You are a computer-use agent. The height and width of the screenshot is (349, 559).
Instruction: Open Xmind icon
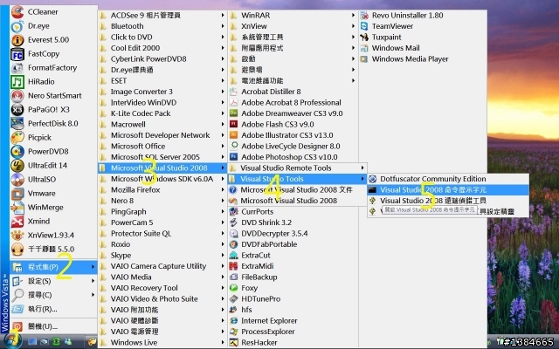click(53, 221)
